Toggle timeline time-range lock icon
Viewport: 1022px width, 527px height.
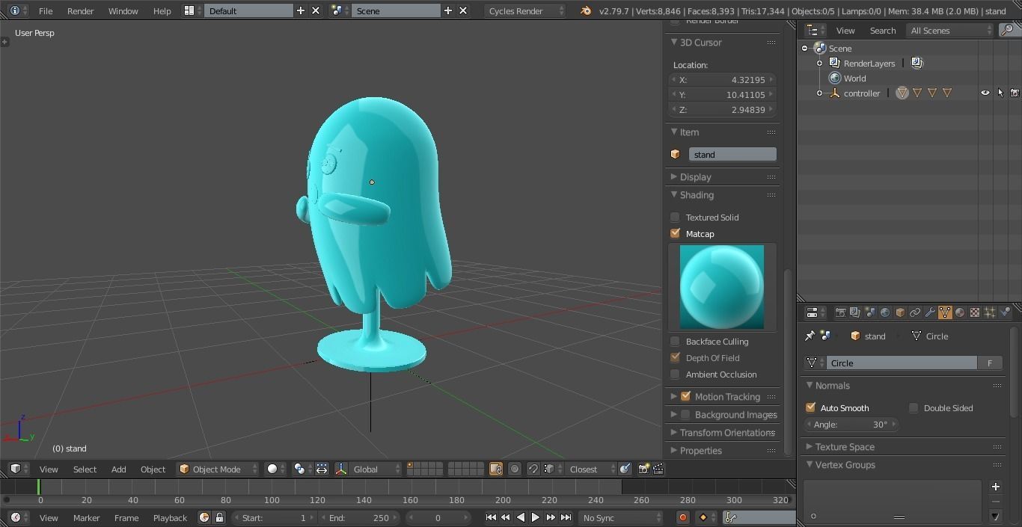(219, 517)
